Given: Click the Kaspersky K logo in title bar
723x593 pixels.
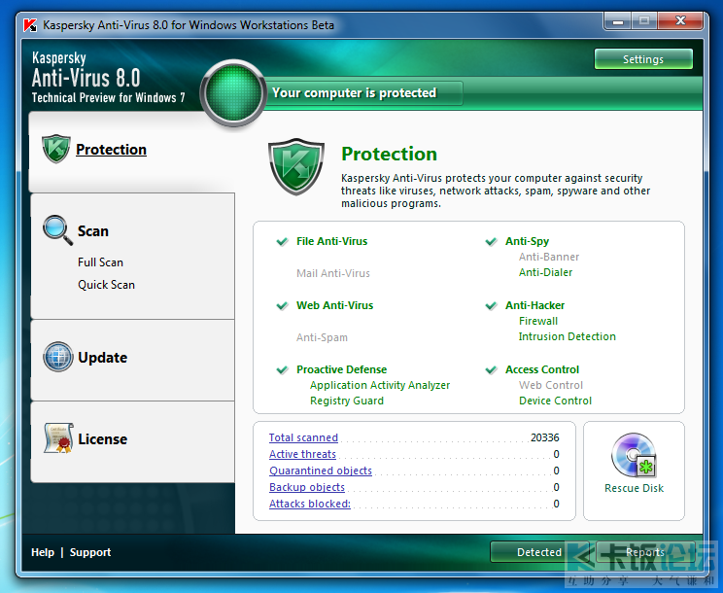Looking at the screenshot, I should click(x=30, y=25).
